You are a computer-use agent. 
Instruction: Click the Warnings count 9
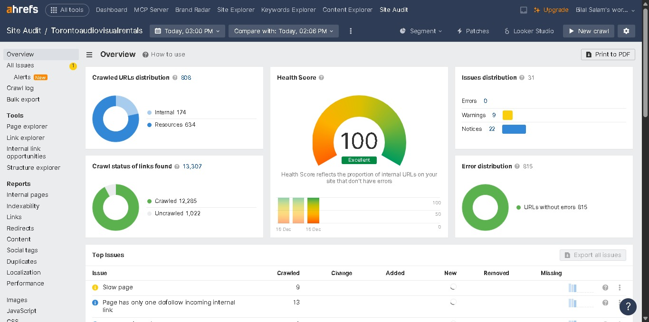coord(494,115)
